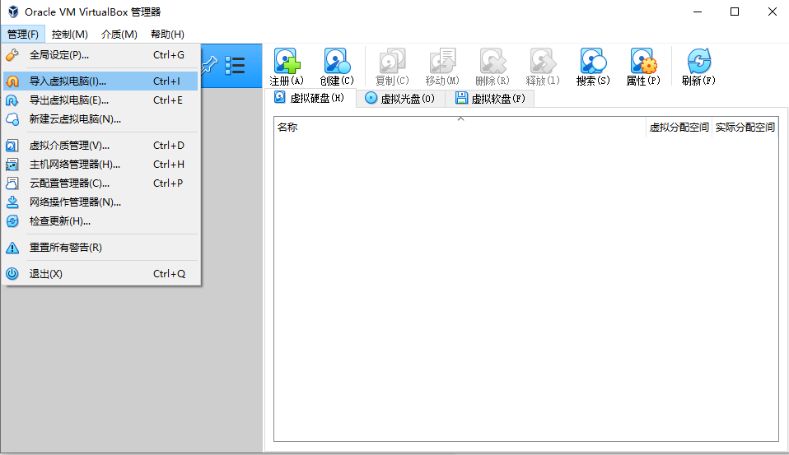Switch to the 虚拟软盘(F) tab
Image resolution: width=789 pixels, height=455 pixels.
[490, 99]
